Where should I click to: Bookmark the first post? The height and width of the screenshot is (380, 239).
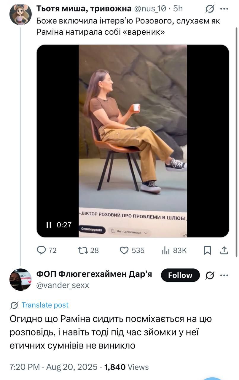tap(208, 251)
